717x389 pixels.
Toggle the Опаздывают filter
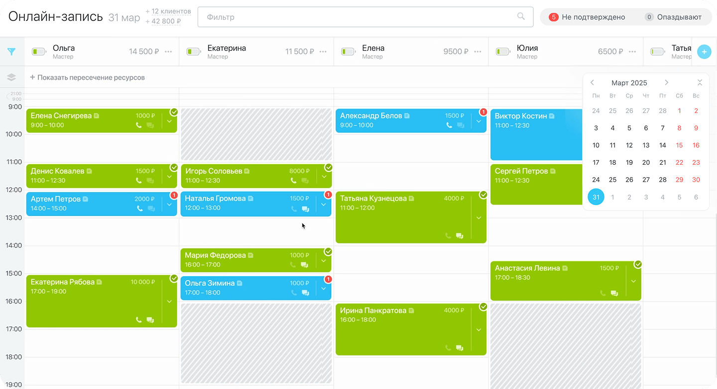coord(673,17)
